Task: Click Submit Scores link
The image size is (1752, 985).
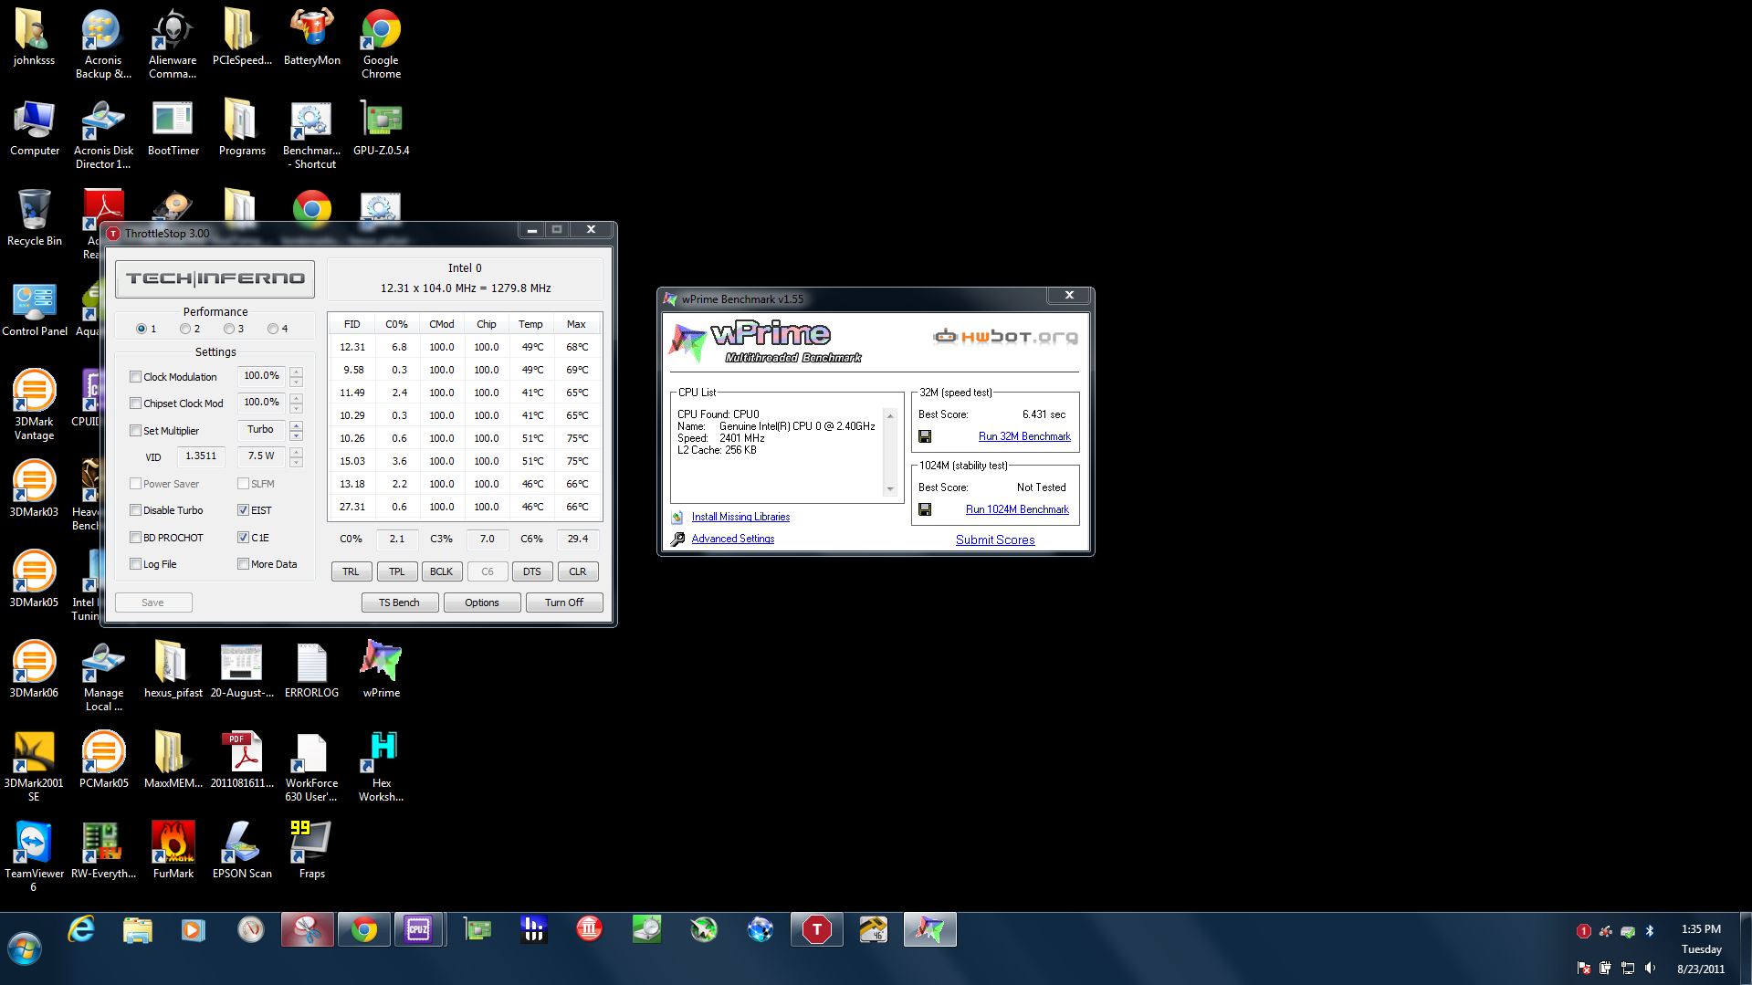Action: 995,540
